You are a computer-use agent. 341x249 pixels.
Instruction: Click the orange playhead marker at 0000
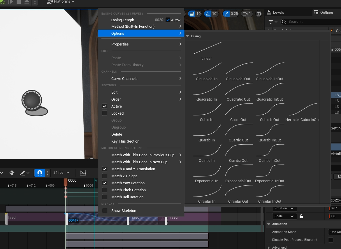pos(66,182)
